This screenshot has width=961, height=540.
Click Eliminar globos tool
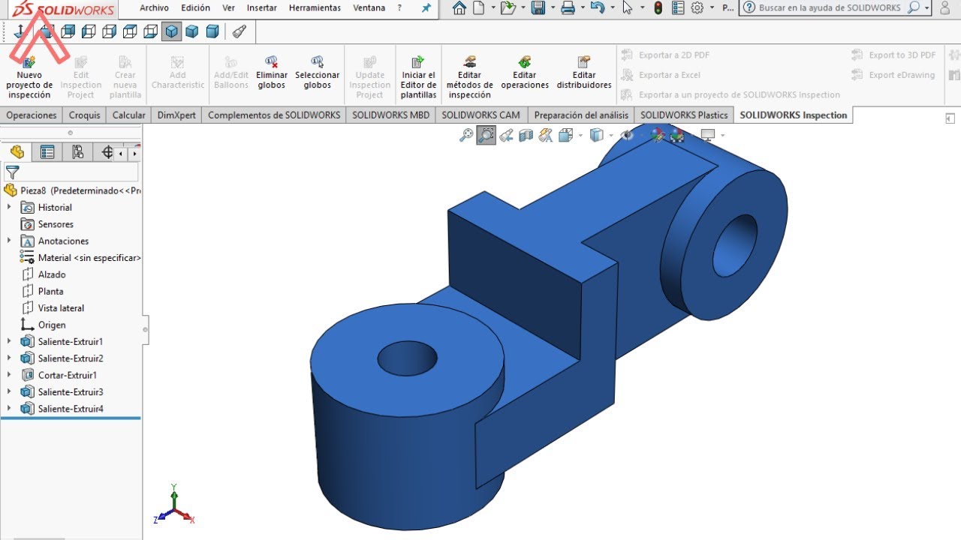(x=272, y=73)
